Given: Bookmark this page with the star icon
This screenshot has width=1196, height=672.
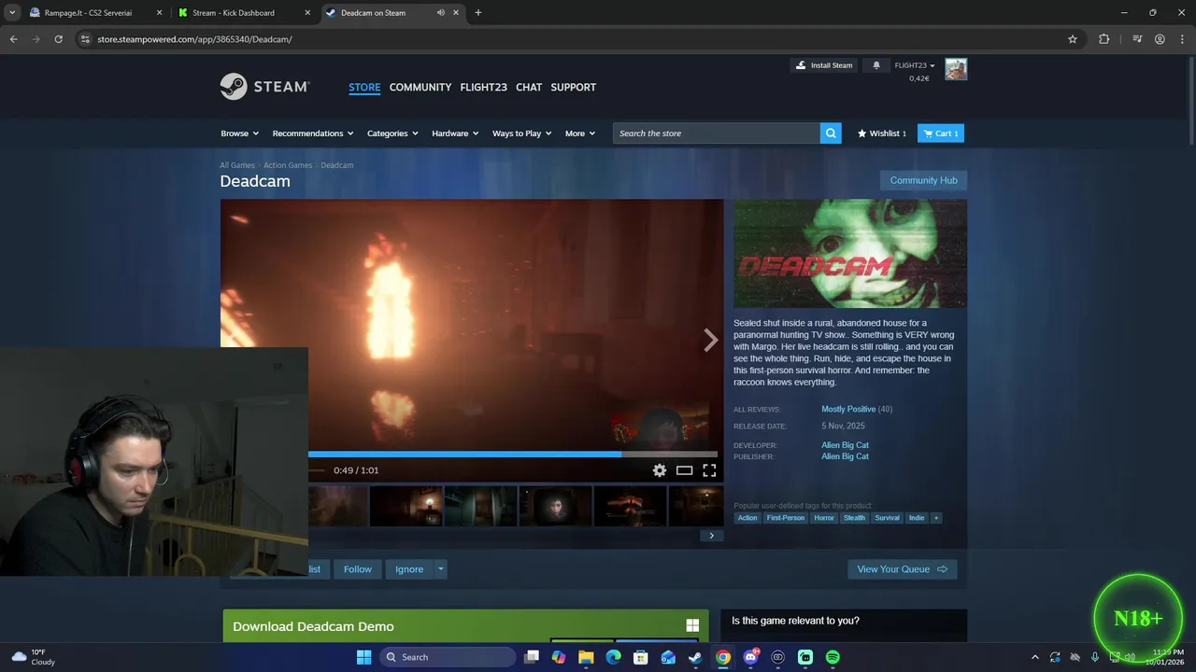Looking at the screenshot, I should pyautogui.click(x=1073, y=39).
